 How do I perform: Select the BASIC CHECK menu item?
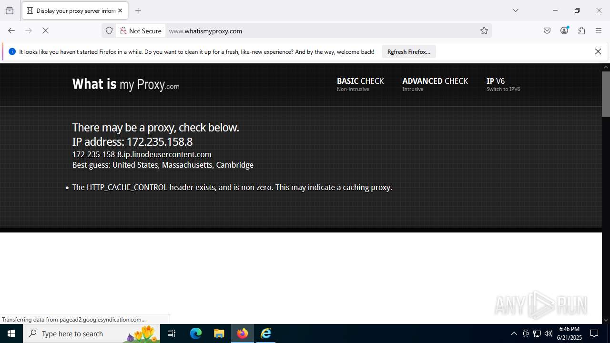click(360, 84)
